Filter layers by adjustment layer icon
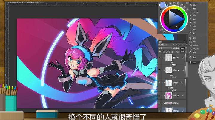 [173, 45]
